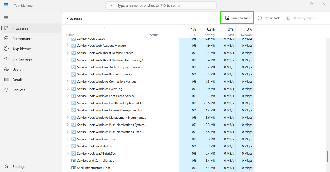Sort by the Disk column header
330x172 pixels.
pos(226,31)
